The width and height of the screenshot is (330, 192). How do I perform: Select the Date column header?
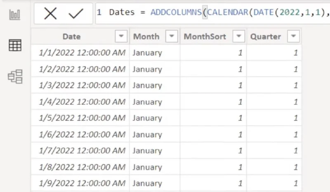click(x=71, y=37)
